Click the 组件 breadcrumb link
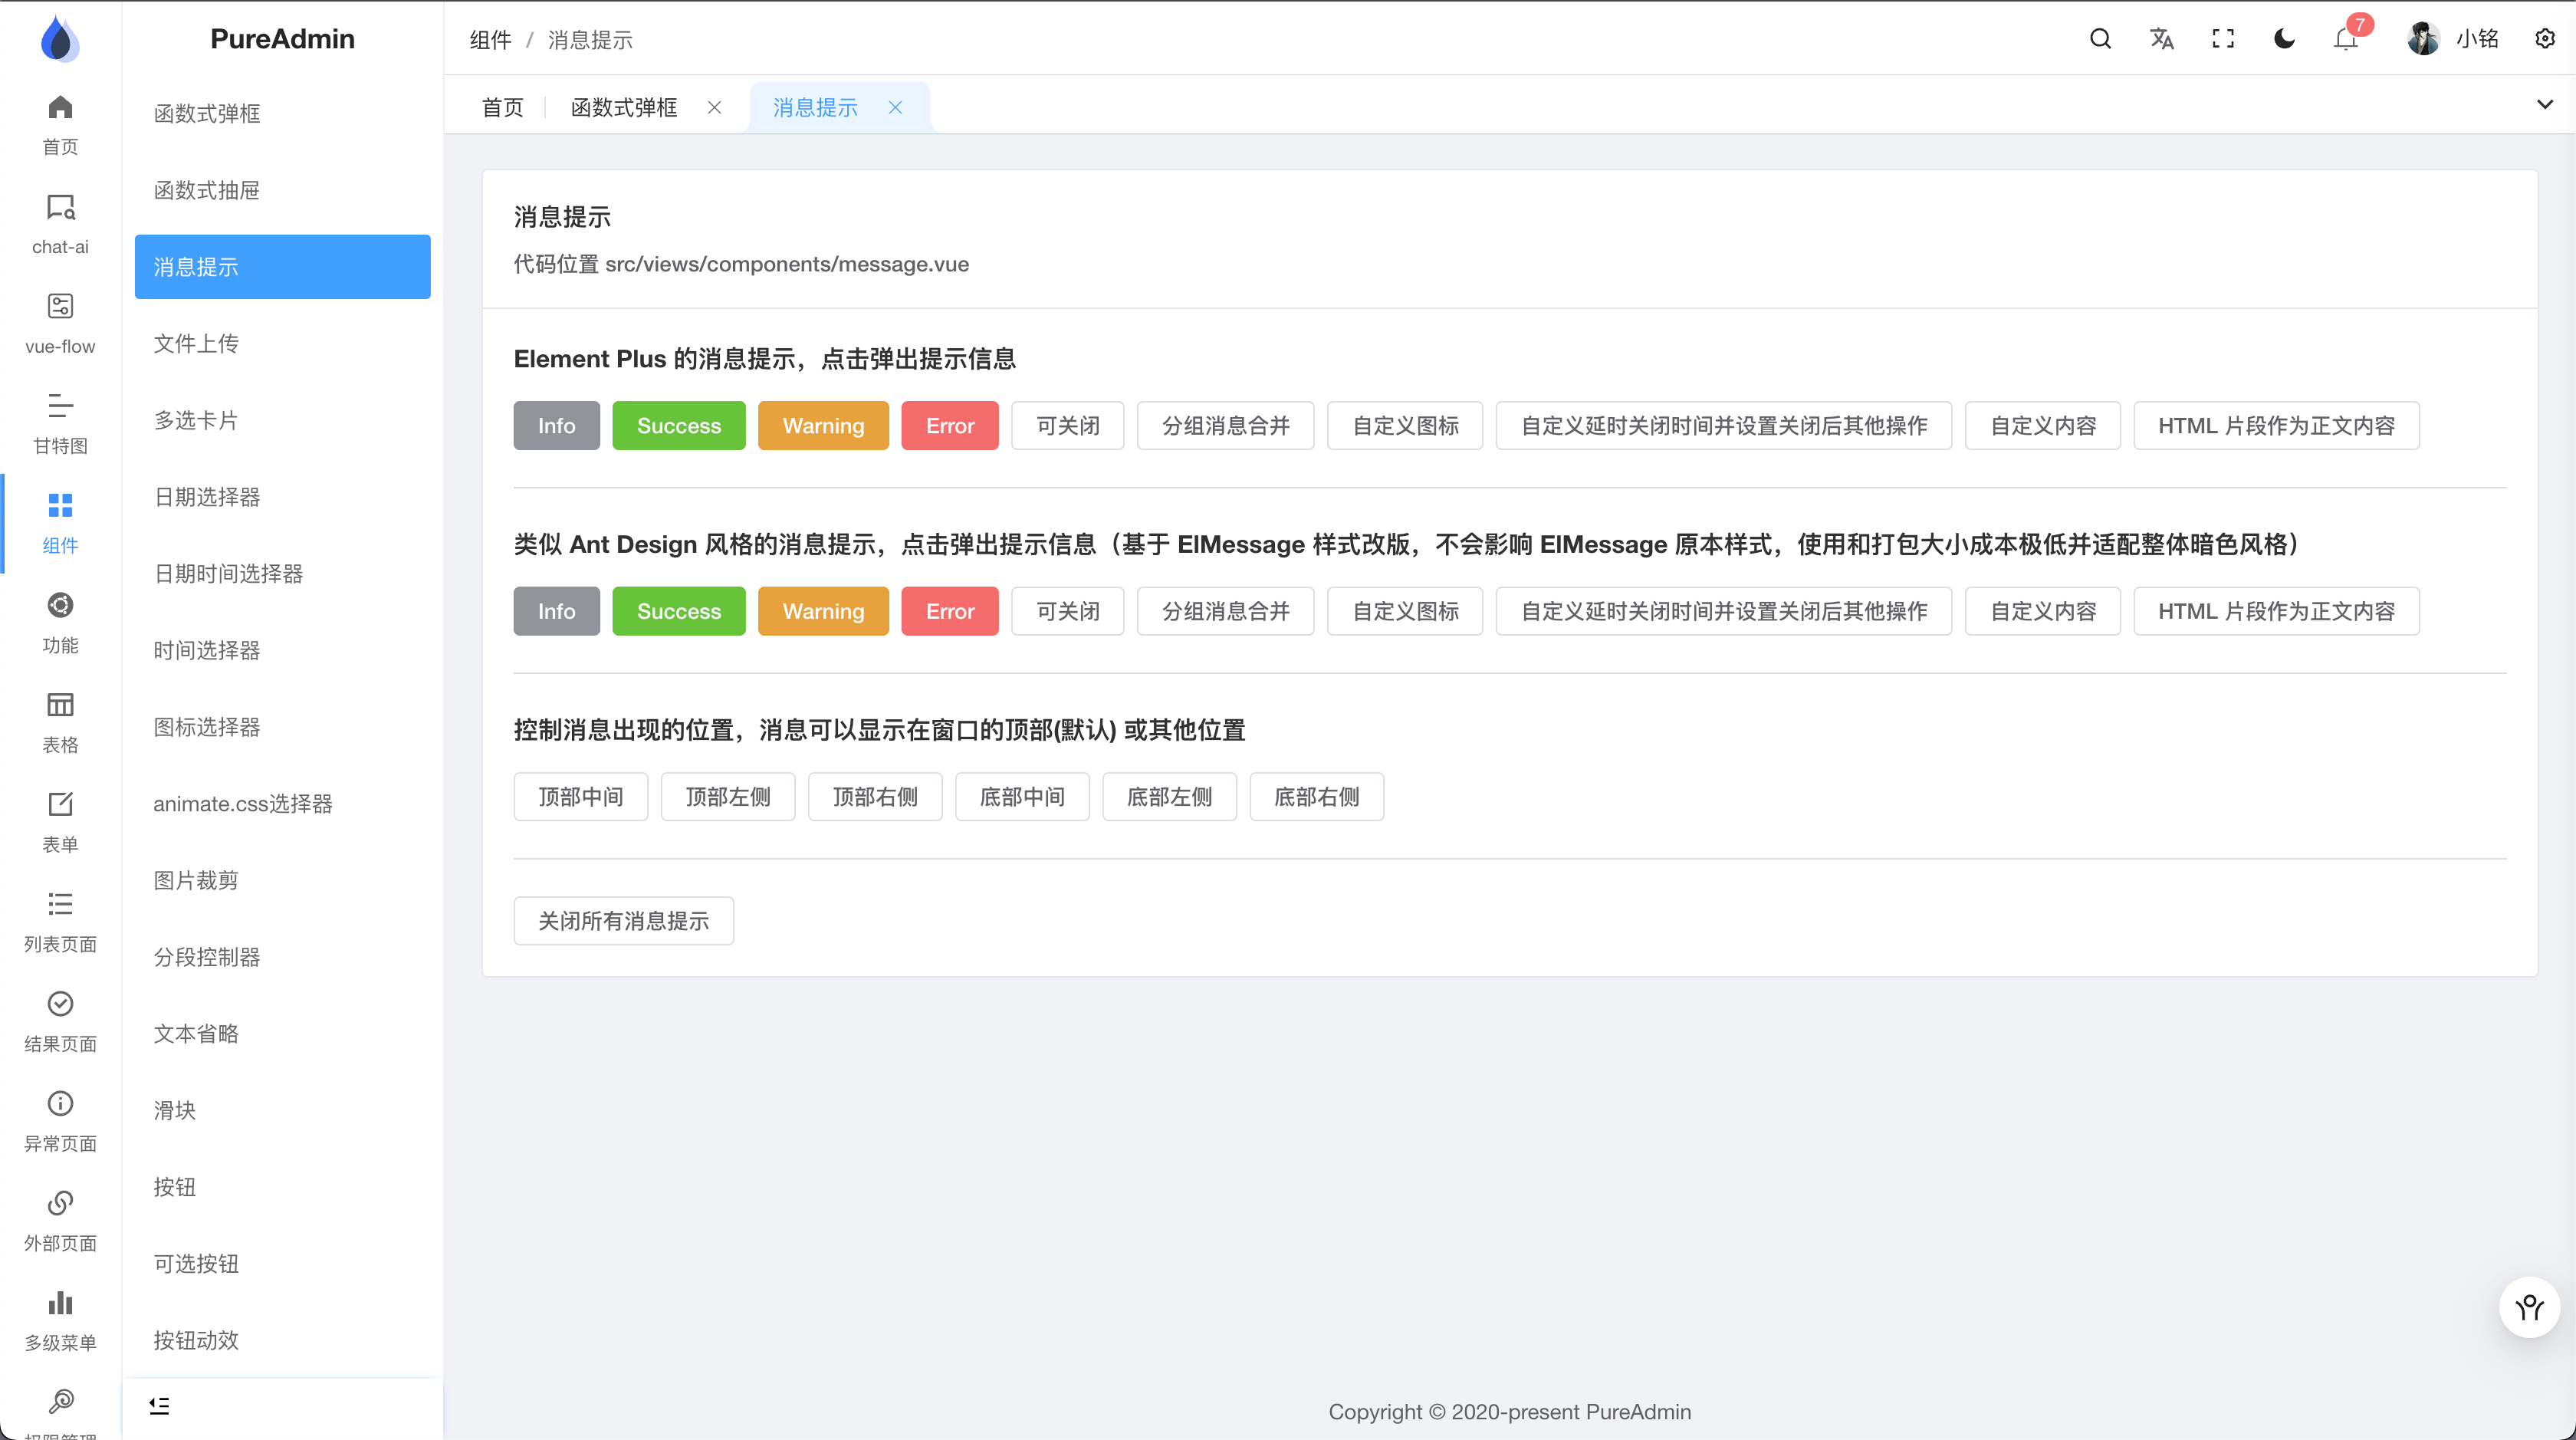Screen dimensions: 2576x1440 coord(490,40)
